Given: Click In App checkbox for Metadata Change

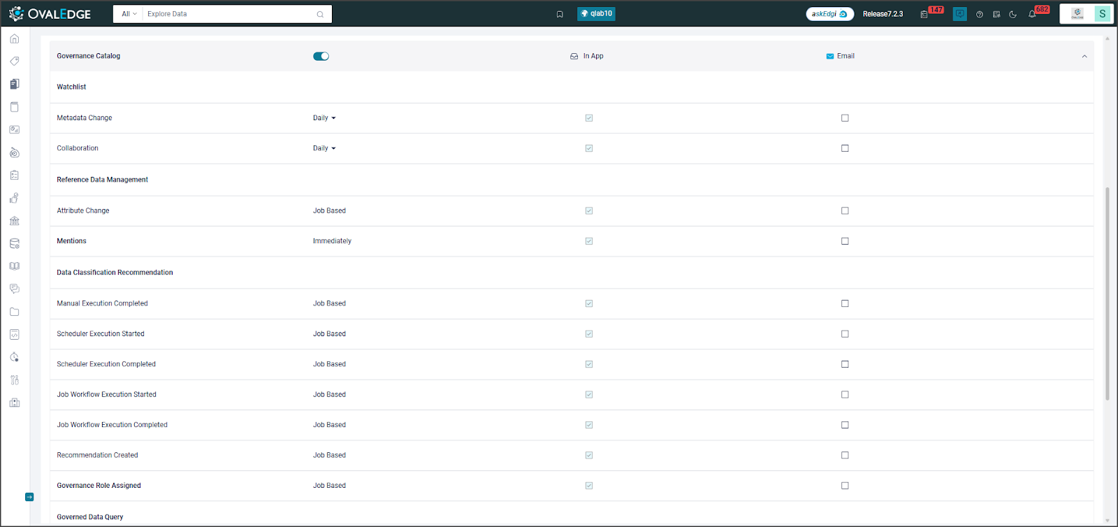Looking at the screenshot, I should tap(589, 118).
